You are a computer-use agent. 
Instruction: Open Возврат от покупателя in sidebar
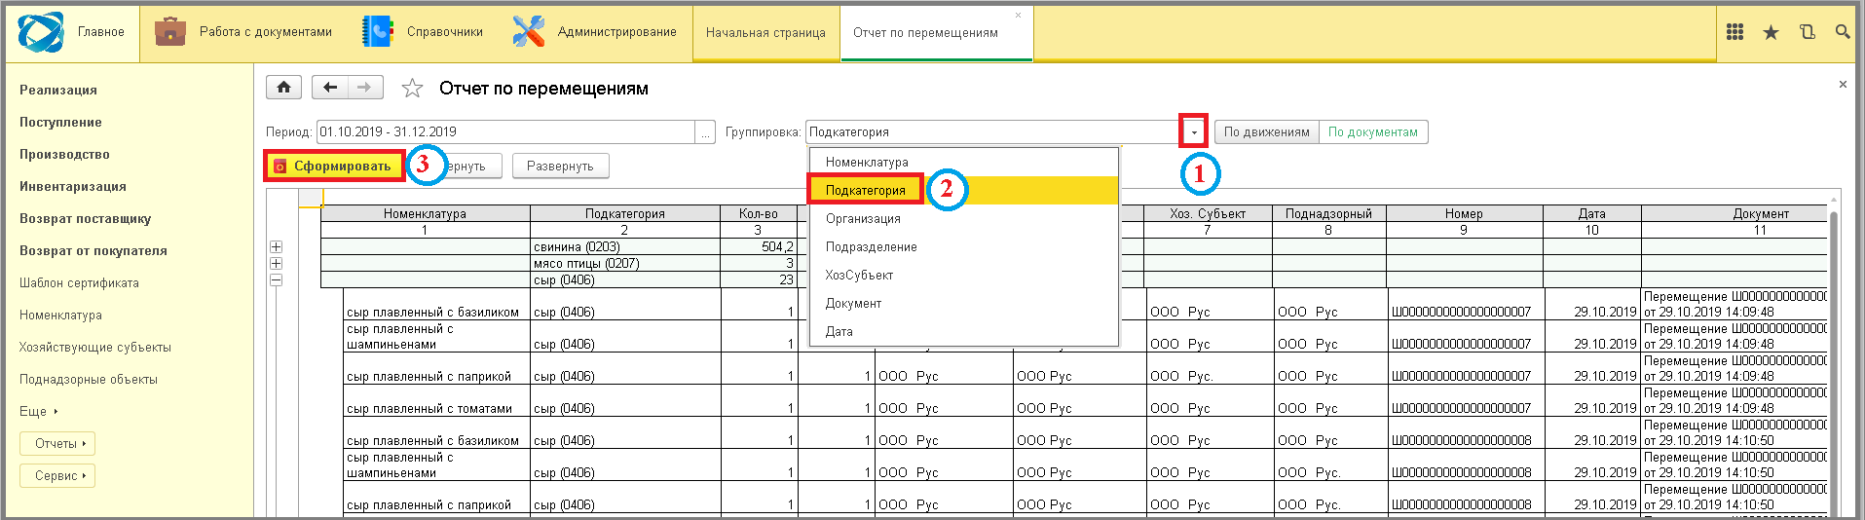pyautogui.click(x=93, y=251)
